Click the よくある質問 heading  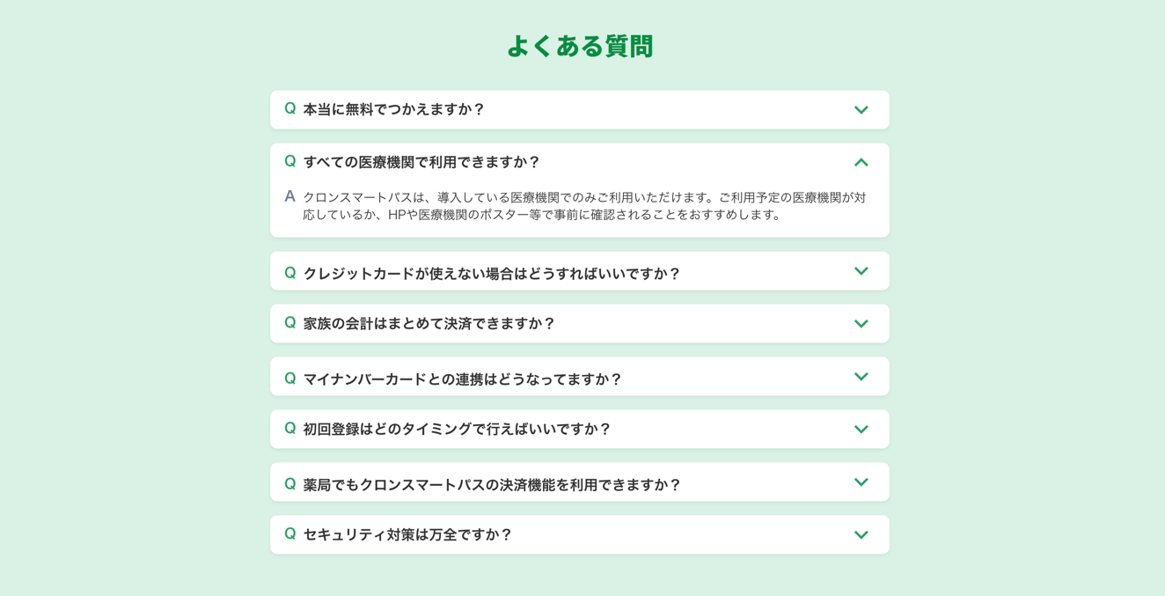pos(580,46)
